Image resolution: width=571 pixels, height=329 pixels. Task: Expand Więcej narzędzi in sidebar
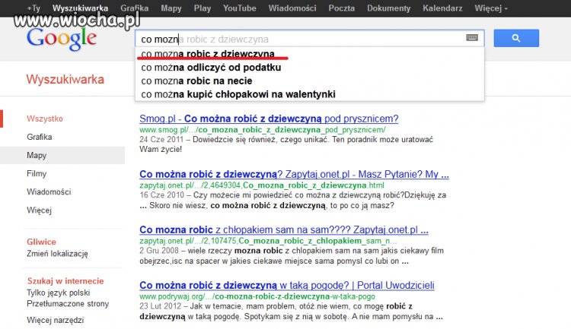56,320
